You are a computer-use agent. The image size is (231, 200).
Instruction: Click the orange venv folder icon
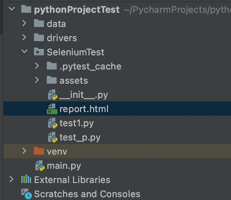coord(39,151)
